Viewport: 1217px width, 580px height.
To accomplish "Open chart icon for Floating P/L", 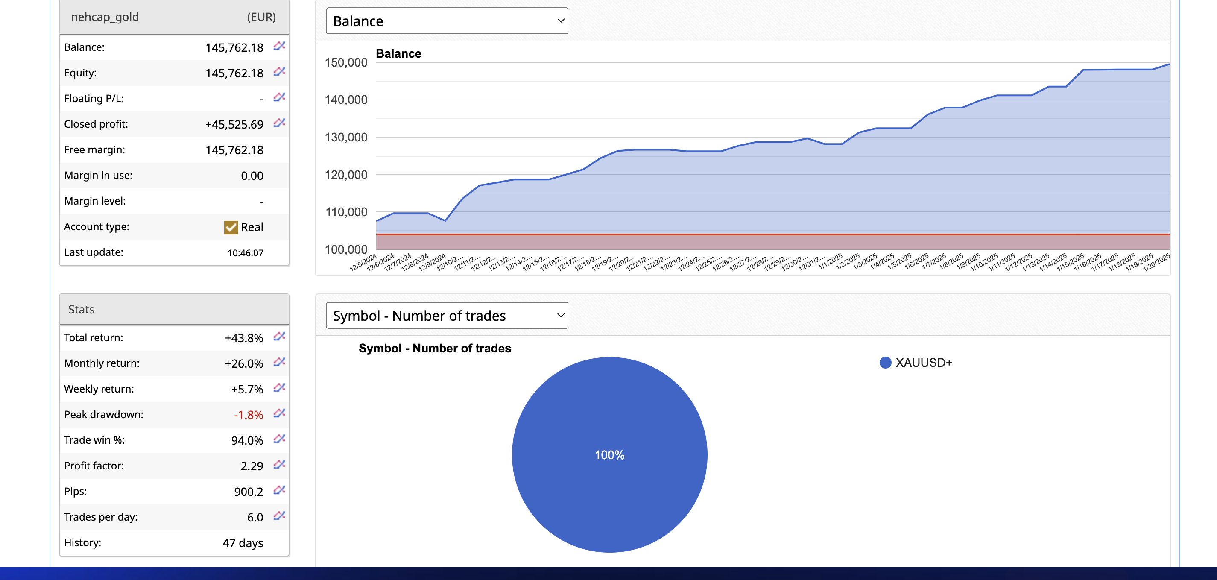I will 279,97.
